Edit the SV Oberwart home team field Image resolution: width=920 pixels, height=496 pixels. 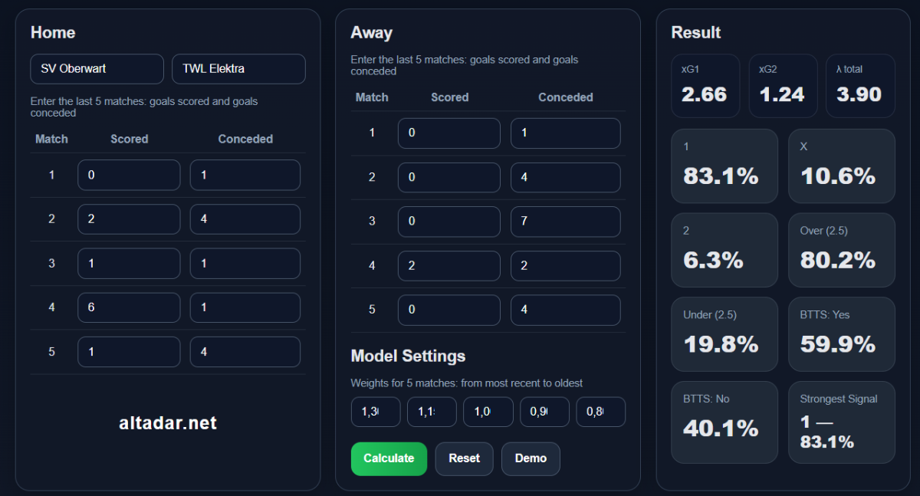(97, 69)
